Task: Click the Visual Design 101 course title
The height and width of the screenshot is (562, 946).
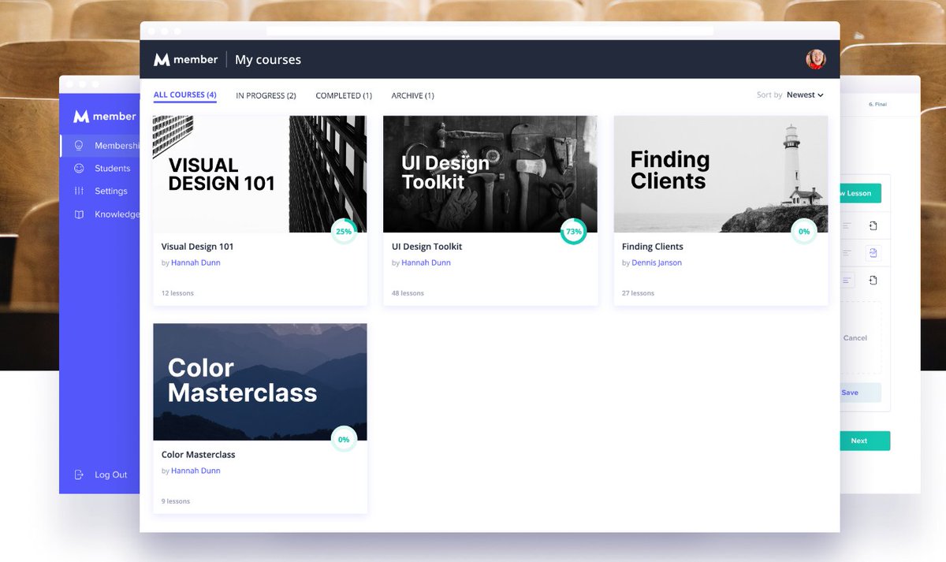Action: (x=197, y=247)
